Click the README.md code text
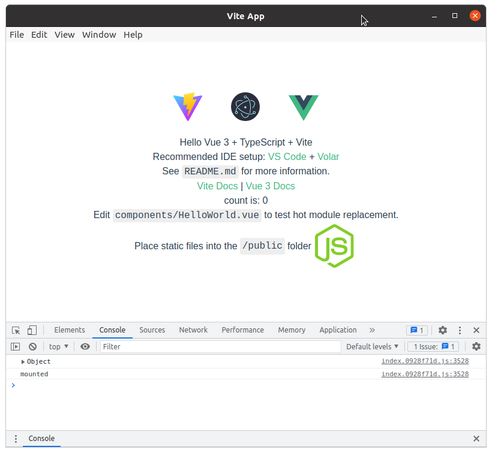Screen dimensions: 492x453 [210, 171]
